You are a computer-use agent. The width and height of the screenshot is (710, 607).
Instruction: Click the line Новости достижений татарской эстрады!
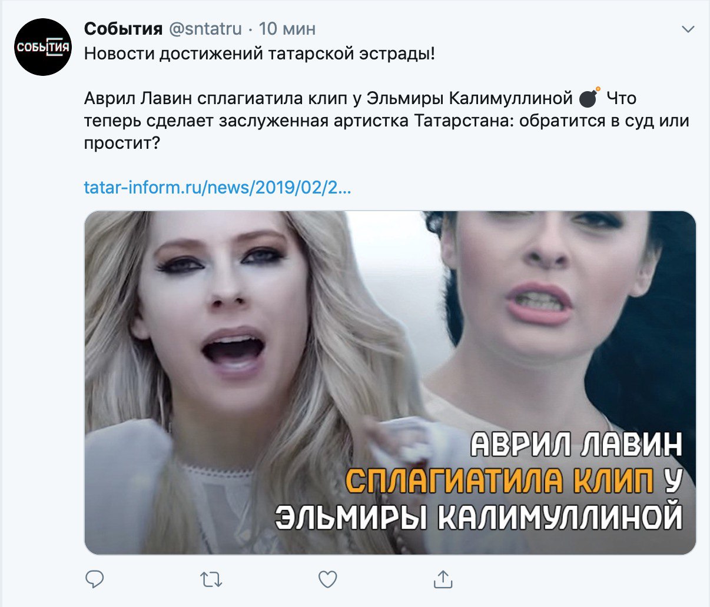260,54
